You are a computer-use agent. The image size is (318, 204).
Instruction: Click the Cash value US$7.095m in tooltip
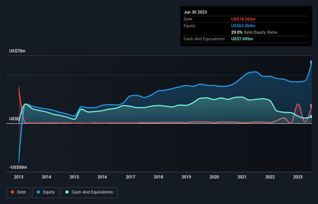coord(242,39)
